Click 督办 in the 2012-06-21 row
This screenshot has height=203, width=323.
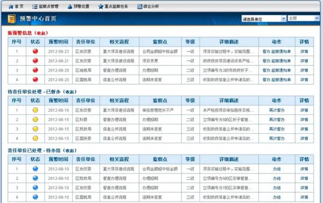(x=266, y=61)
